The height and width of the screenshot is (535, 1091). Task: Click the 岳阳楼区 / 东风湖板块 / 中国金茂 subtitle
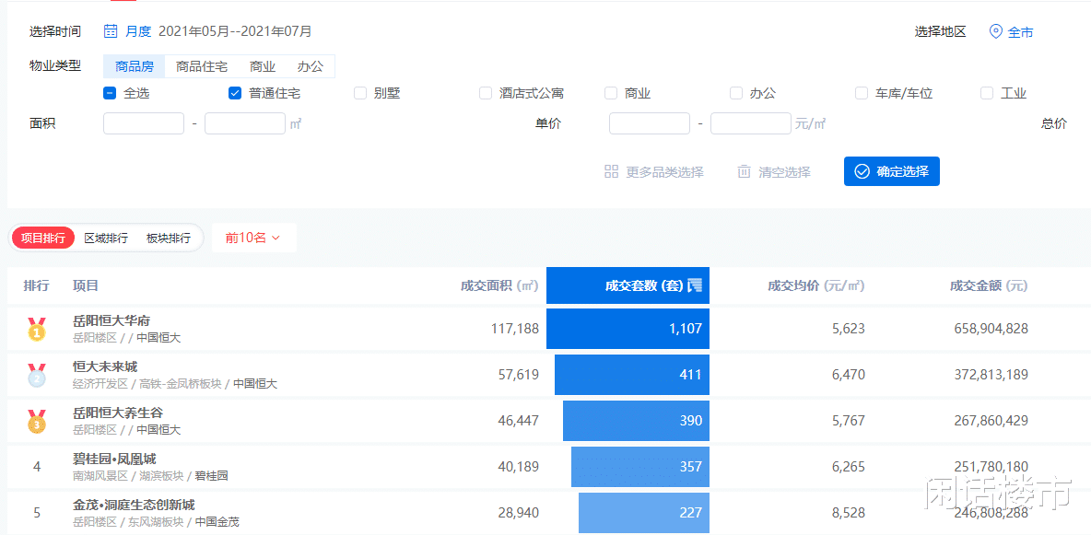click(x=156, y=522)
